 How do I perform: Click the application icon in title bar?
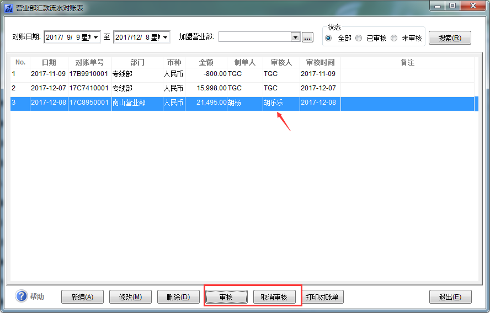[9, 8]
